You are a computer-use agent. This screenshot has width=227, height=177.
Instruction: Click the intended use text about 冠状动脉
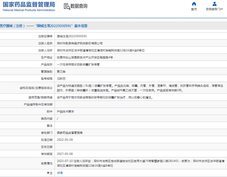click(105, 97)
